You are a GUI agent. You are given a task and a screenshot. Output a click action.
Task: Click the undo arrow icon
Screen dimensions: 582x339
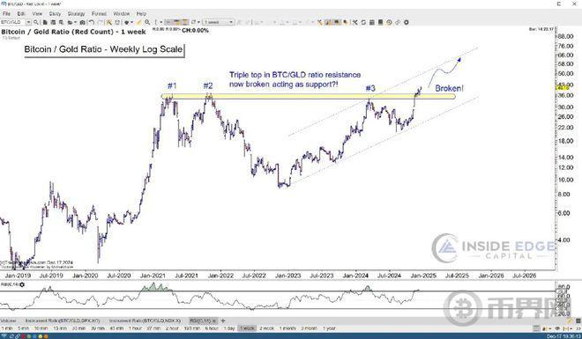tap(91, 23)
